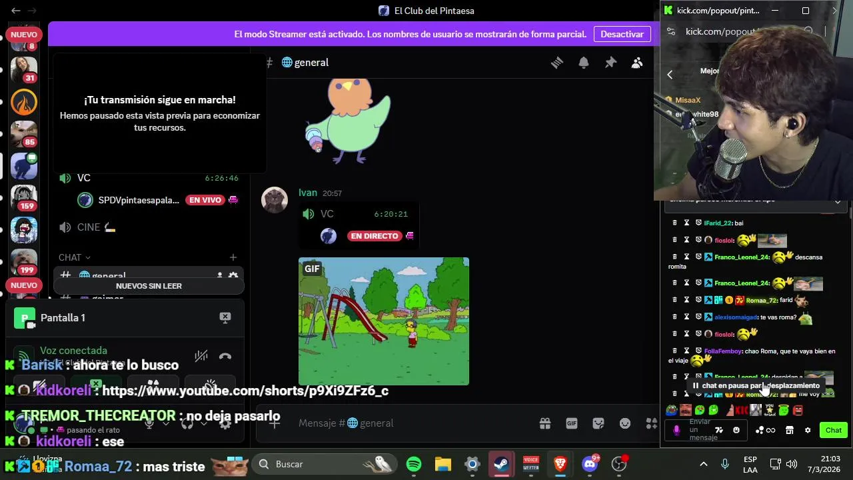This screenshot has width=853, height=480.
Task: Click Kick chat back chevron
Action: coord(670,75)
